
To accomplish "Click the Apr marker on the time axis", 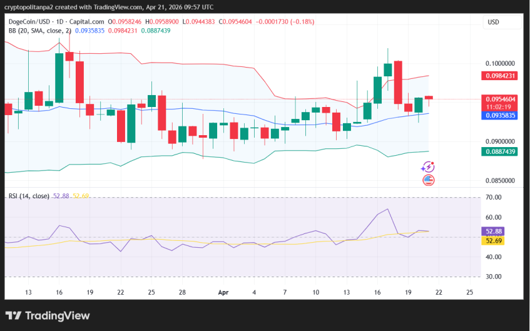I will tap(223, 292).
